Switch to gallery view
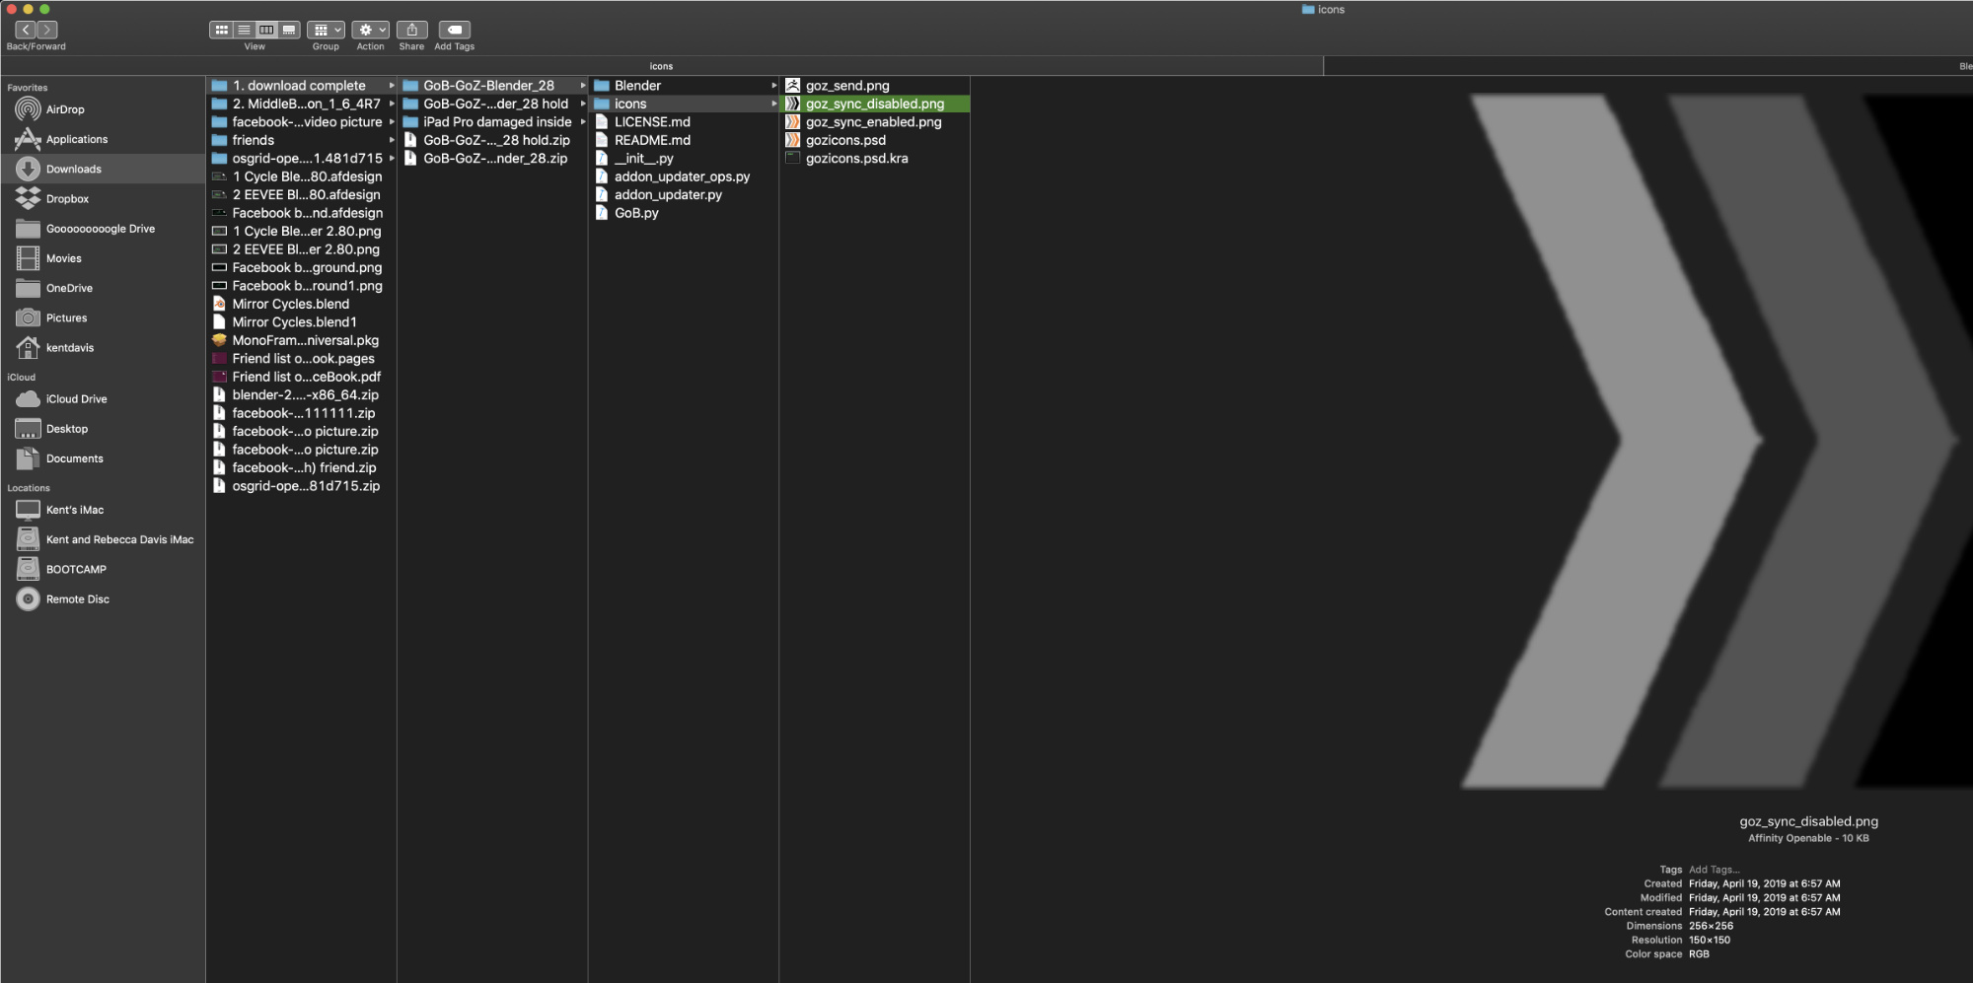1973x983 pixels. pyautogui.click(x=289, y=31)
